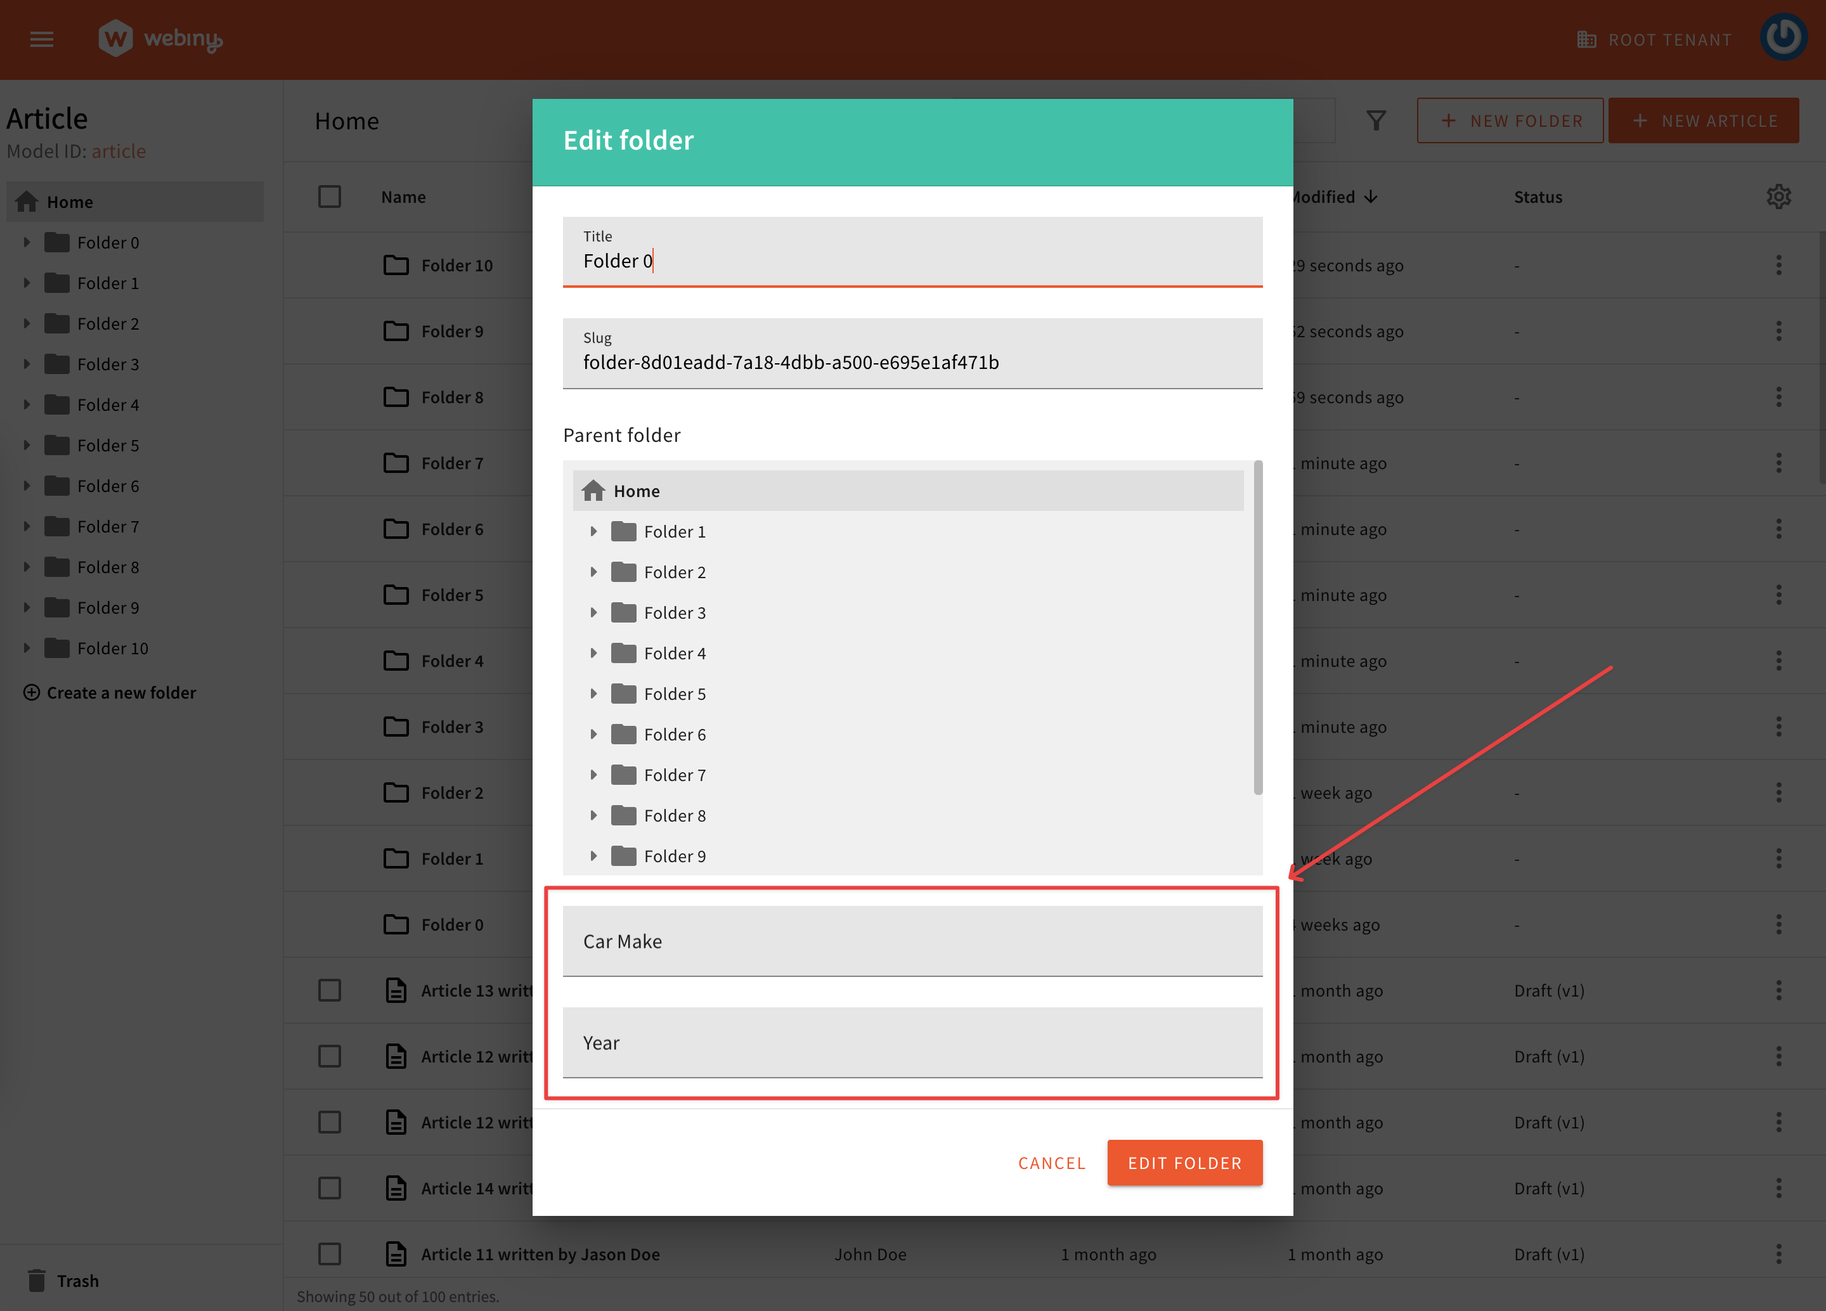
Task: Open the filter funnel icon
Action: click(x=1376, y=120)
